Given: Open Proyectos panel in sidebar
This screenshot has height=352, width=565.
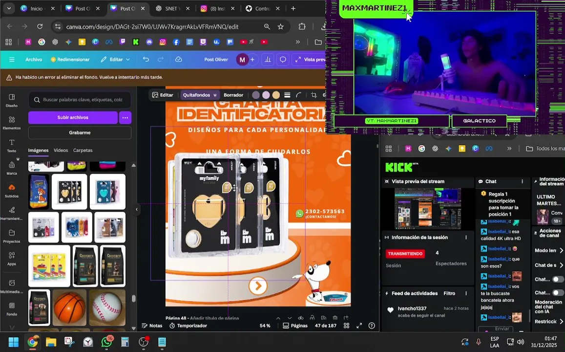Looking at the screenshot, I should [12, 236].
